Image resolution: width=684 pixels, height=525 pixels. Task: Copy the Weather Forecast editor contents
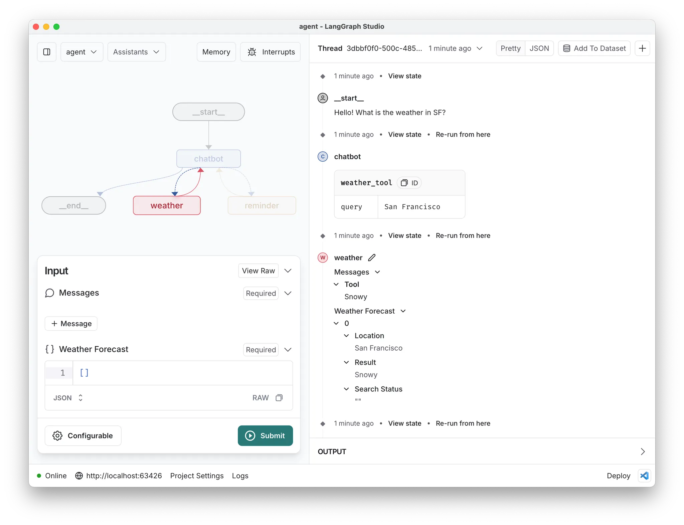click(279, 398)
